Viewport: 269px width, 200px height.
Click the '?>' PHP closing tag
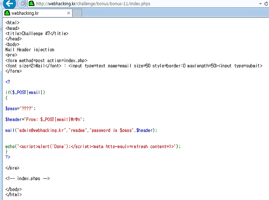coord(8,157)
